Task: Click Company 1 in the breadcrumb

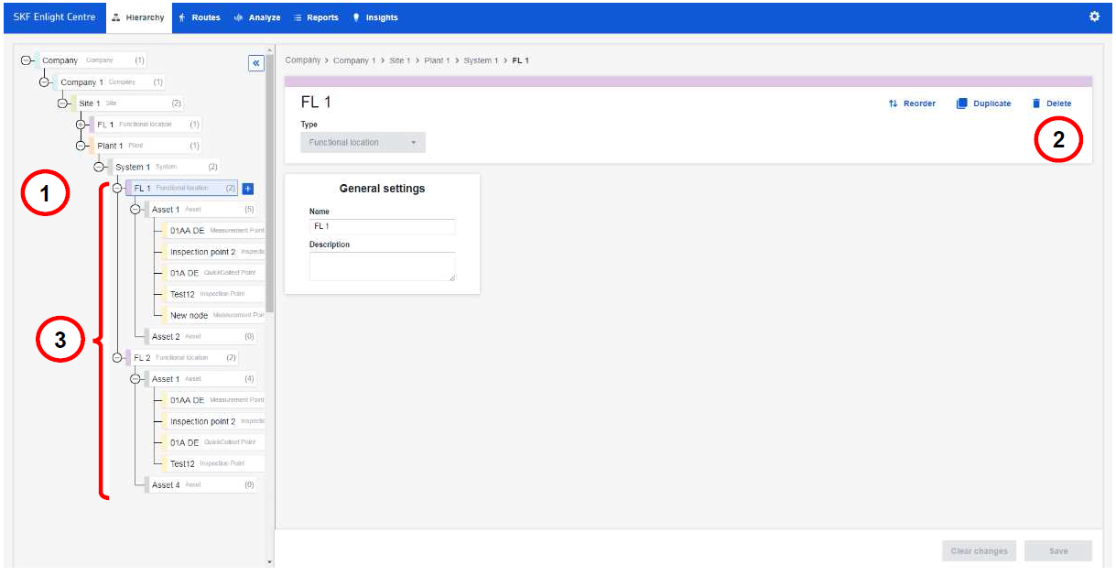Action: coord(354,60)
